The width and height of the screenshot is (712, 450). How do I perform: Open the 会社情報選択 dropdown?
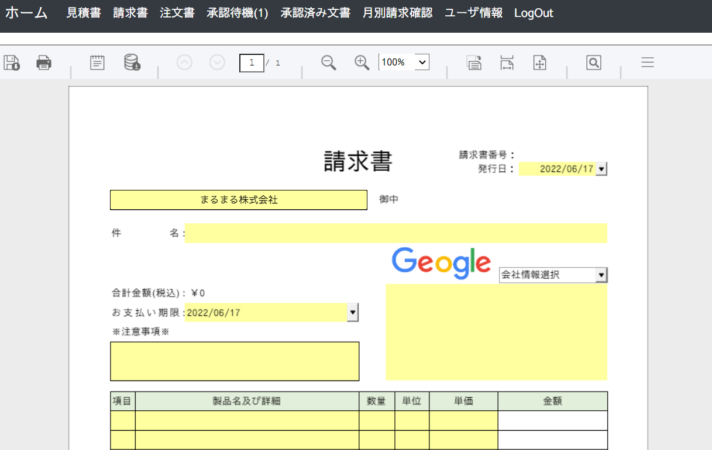tap(553, 275)
